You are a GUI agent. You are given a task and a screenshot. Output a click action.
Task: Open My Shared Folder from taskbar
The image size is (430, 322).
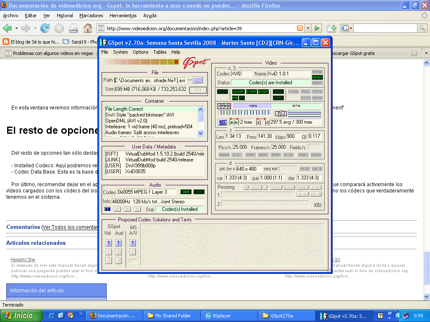click(172, 316)
